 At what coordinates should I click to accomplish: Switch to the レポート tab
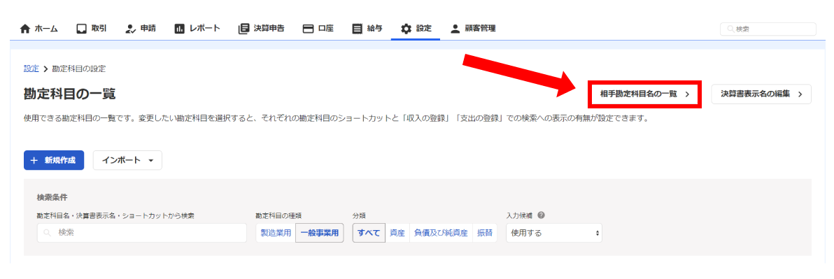197,29
